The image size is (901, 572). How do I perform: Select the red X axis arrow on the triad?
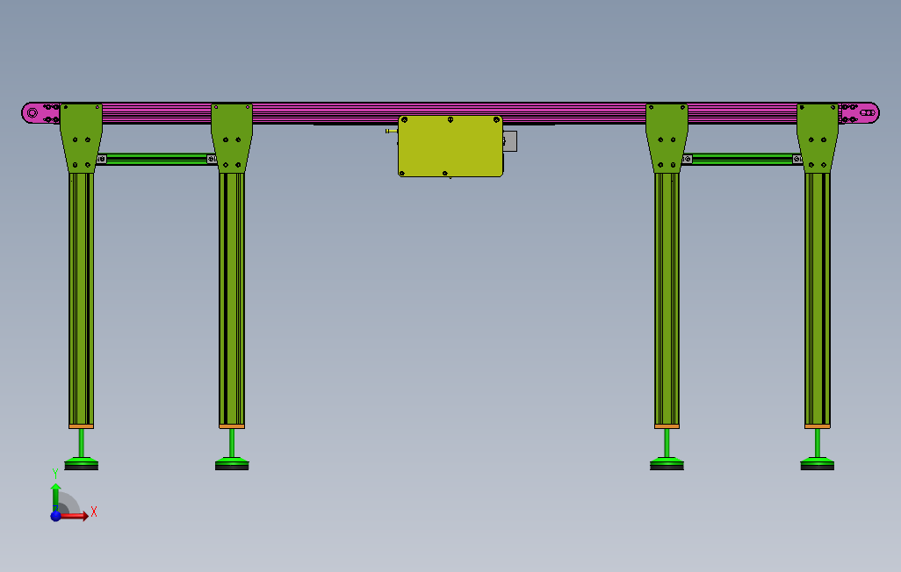pyautogui.click(x=74, y=516)
